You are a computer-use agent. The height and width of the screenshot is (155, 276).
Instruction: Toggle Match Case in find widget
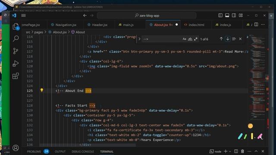pyautogui.click(x=184, y=39)
